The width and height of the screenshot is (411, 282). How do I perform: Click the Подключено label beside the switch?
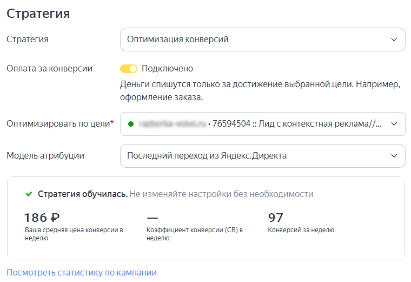(x=167, y=69)
